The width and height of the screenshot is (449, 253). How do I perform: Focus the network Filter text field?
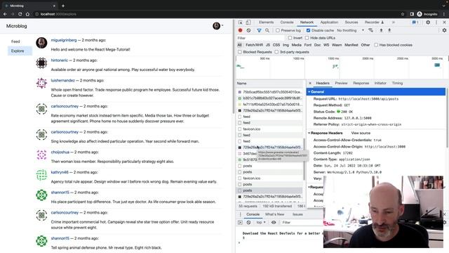coord(260,38)
